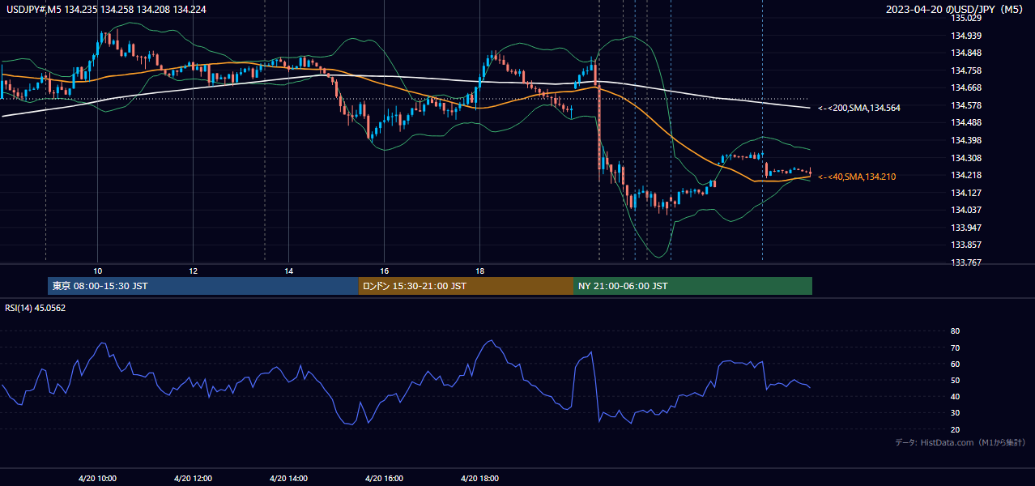The image size is (1035, 486).
Task: Select the 135.029 price axis label
Action: coord(966,18)
